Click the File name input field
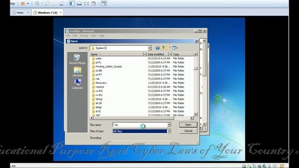Viewport: 299px width, 168px height. point(140,125)
